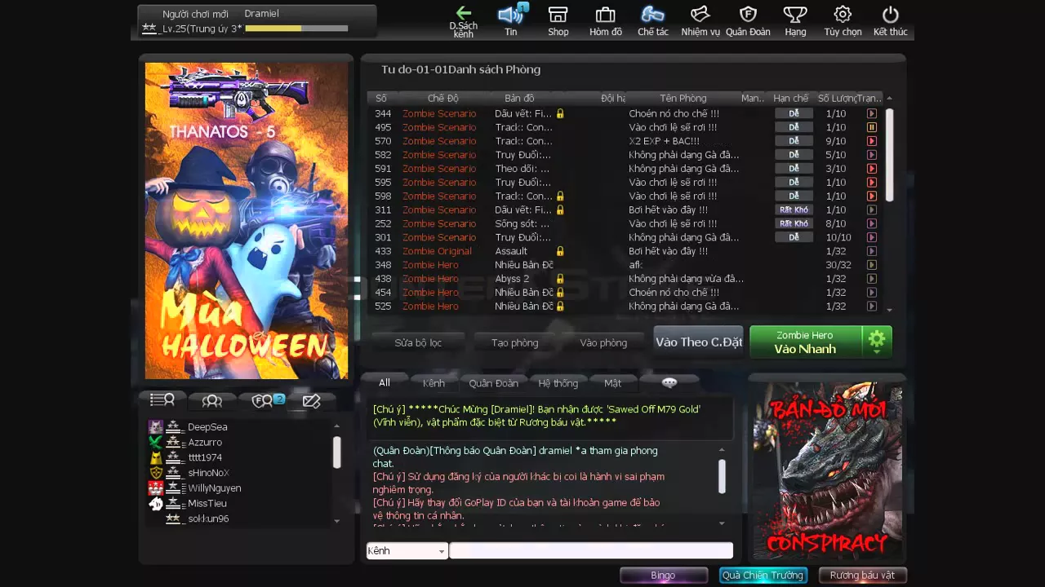This screenshot has height=587, width=1045.
Task: Click Vào Theo C.Đặt button
Action: pos(699,342)
